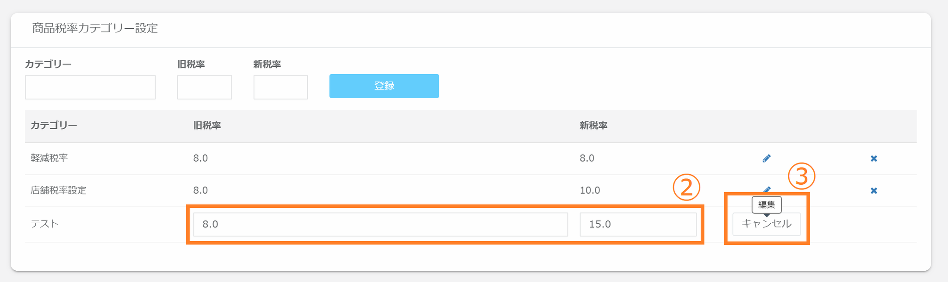The width and height of the screenshot is (948, 282).
Task: Click the 10.0 new rate value cell
Action: 590,190
